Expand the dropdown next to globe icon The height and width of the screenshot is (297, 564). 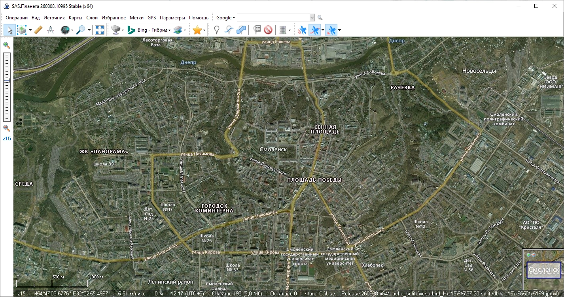pyautogui.click(x=72, y=30)
